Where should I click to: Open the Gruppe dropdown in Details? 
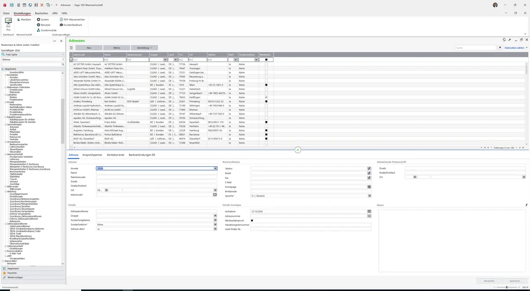[x=215, y=216]
